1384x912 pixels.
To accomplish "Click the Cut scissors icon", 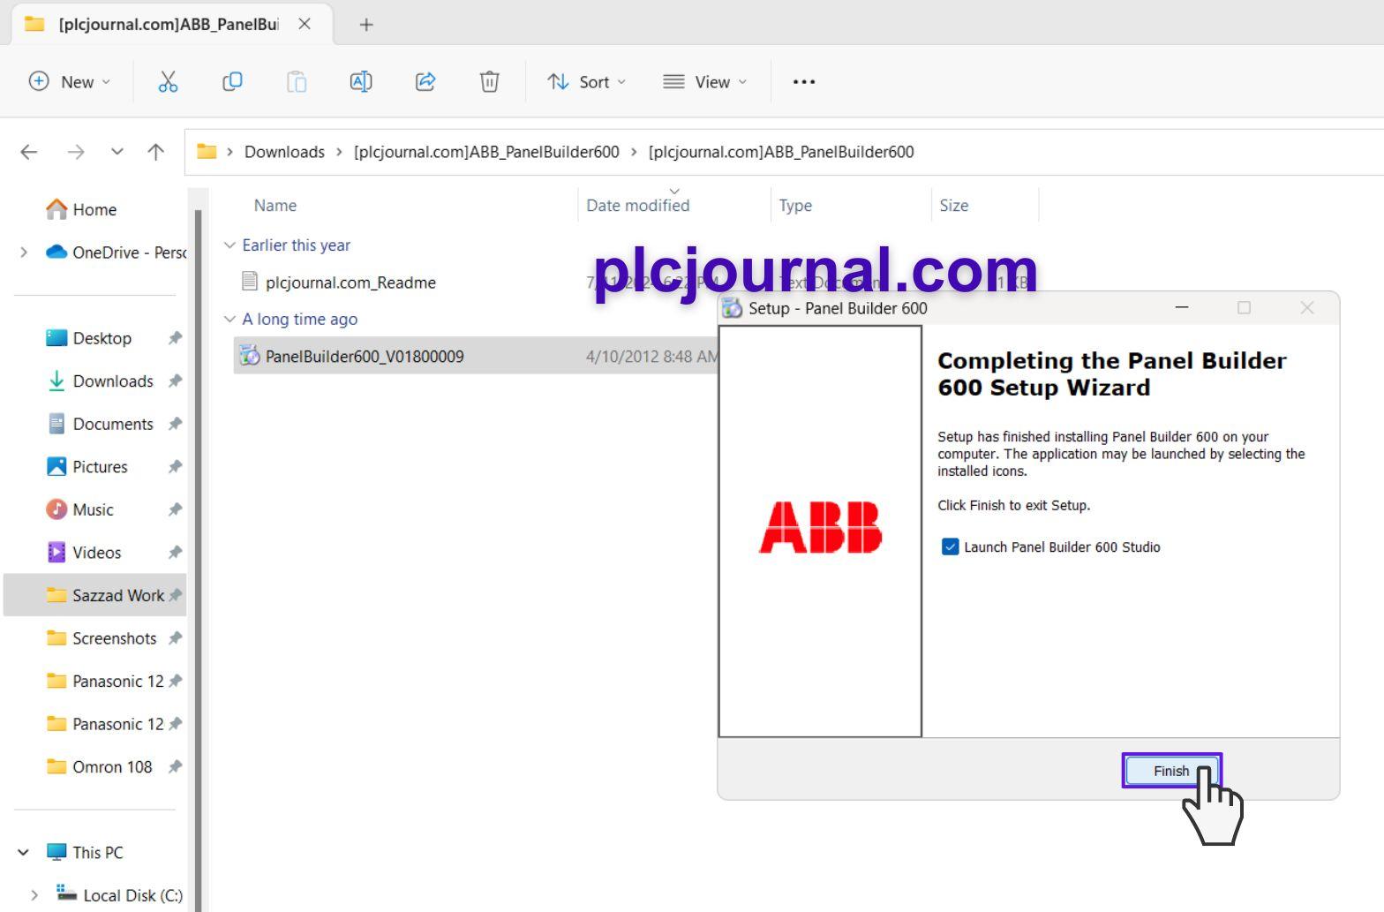I will click(x=168, y=82).
